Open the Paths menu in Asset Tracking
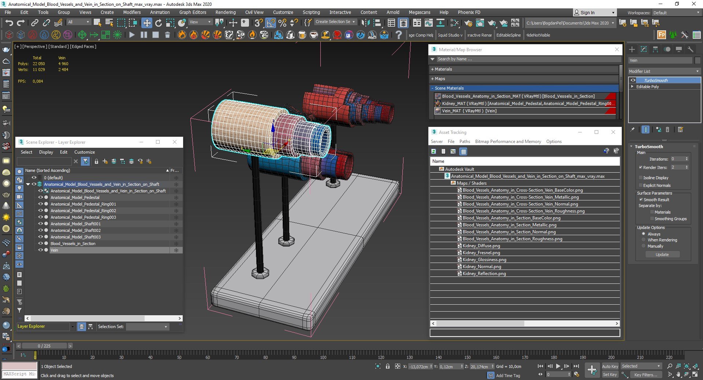703x380 pixels. (464, 142)
